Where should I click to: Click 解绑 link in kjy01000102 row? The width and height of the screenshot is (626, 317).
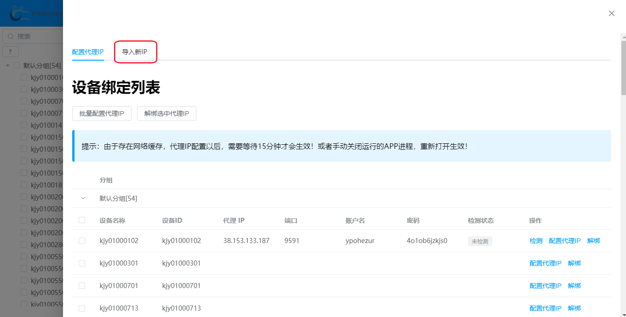click(594, 241)
